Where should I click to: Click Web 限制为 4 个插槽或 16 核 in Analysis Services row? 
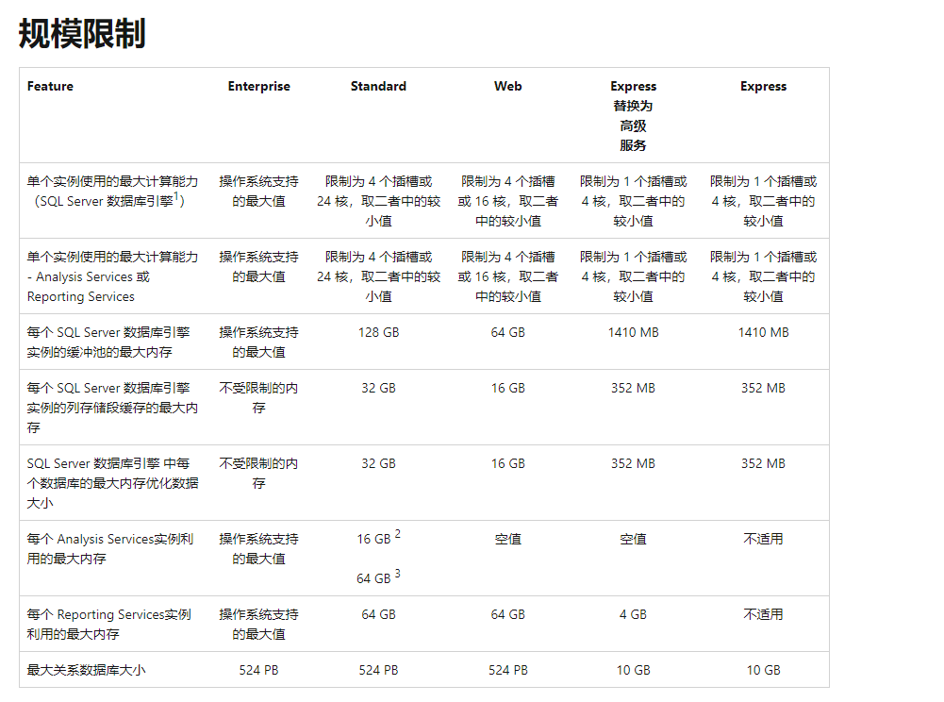coord(508,276)
